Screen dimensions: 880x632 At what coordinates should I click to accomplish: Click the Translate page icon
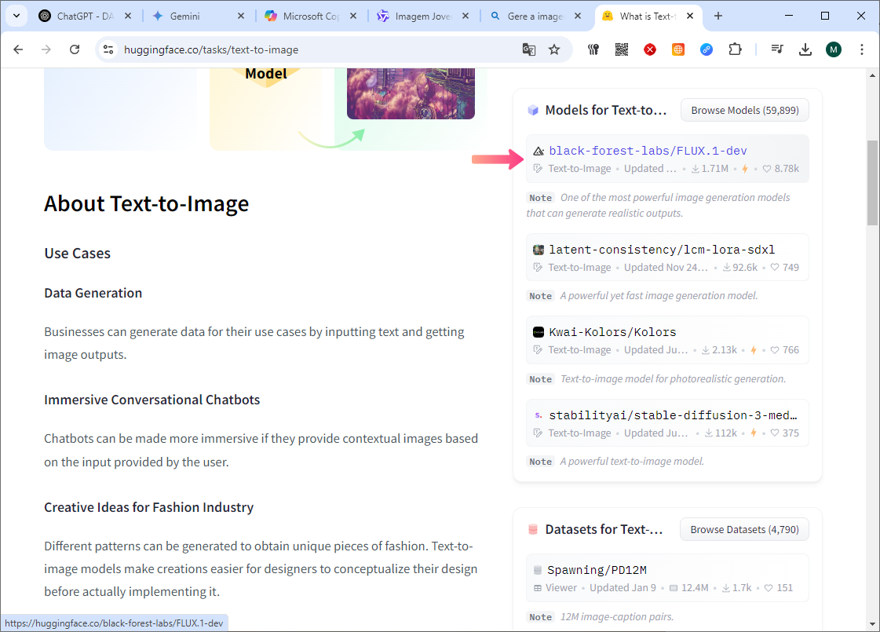(x=528, y=49)
